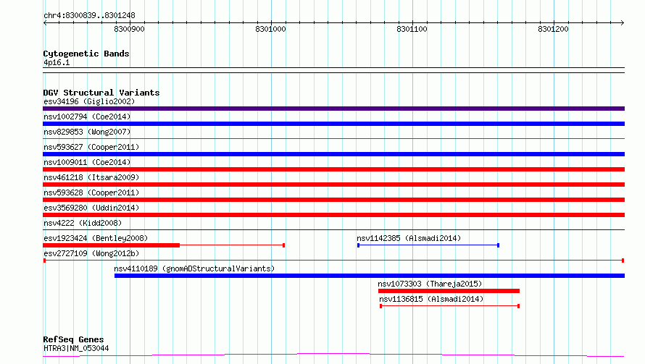Select the 4p16.1 cytogenetic band label

pos(57,62)
